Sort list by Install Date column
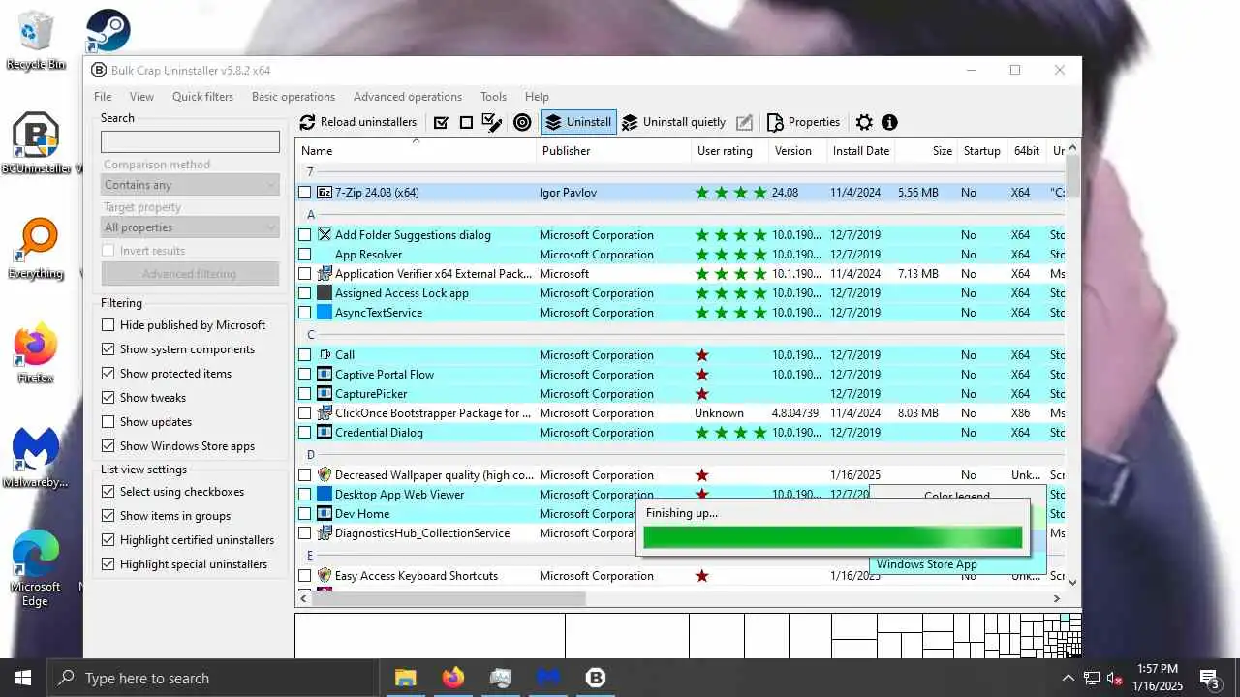Viewport: 1240px width, 697px height. pyautogui.click(x=860, y=151)
